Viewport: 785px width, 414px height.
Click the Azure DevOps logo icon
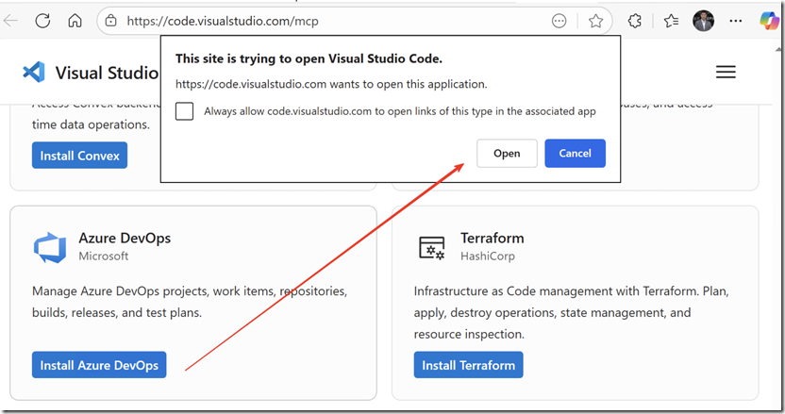coord(50,247)
